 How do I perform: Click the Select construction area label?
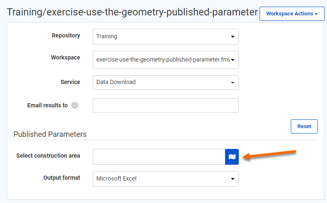pyautogui.click(x=48, y=156)
